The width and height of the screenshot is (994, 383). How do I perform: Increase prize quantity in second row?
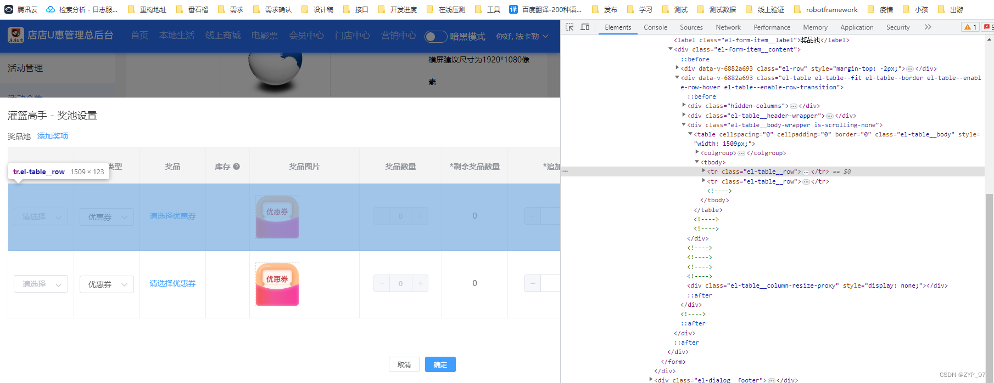tap(420, 283)
